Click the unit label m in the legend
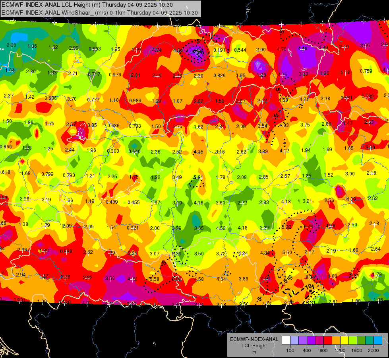This screenshot has height=358, width=389. [x=254, y=352]
